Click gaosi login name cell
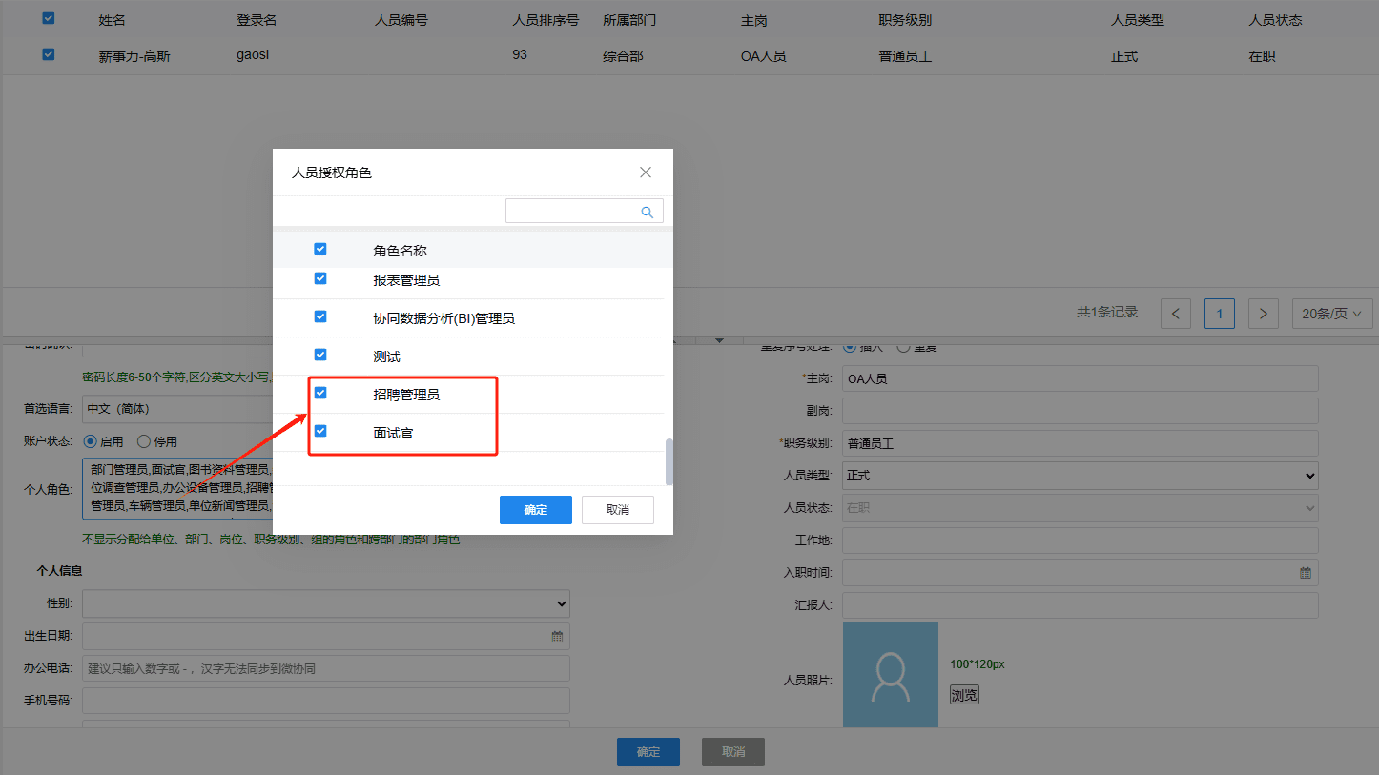Screen dimensions: 1379x775 253,55
